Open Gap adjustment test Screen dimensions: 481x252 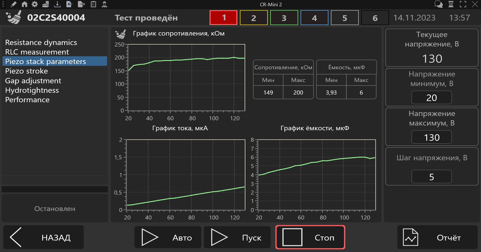[55, 80]
